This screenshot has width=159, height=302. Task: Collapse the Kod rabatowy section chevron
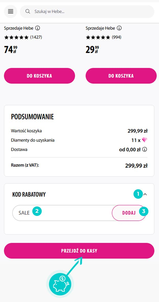click(145, 194)
